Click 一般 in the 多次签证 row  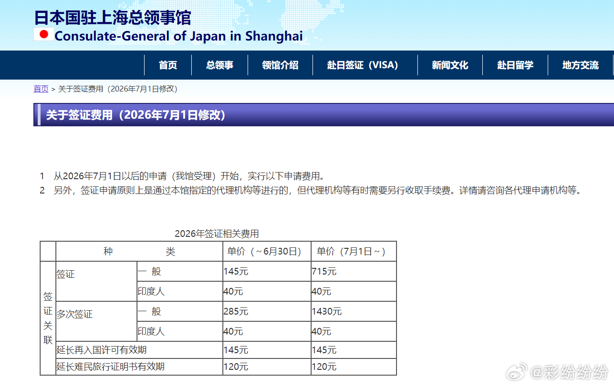(x=180, y=311)
